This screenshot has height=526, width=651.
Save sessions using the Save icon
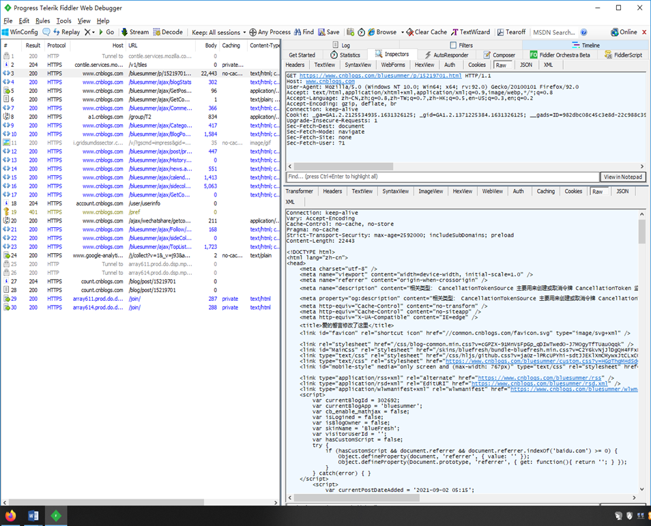tap(329, 32)
